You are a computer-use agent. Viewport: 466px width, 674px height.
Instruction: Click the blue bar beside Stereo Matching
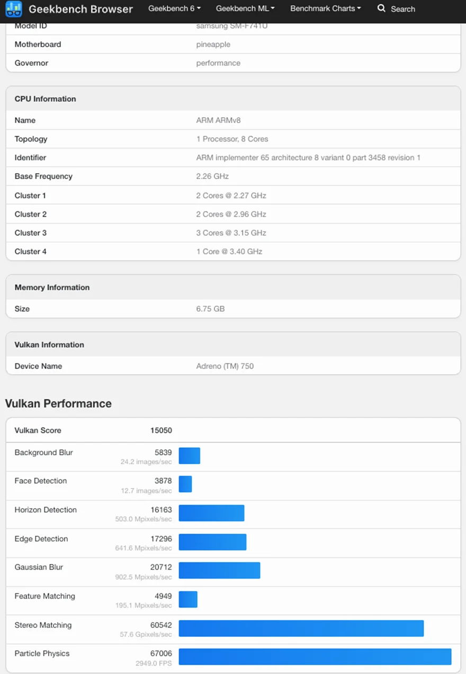pyautogui.click(x=301, y=628)
